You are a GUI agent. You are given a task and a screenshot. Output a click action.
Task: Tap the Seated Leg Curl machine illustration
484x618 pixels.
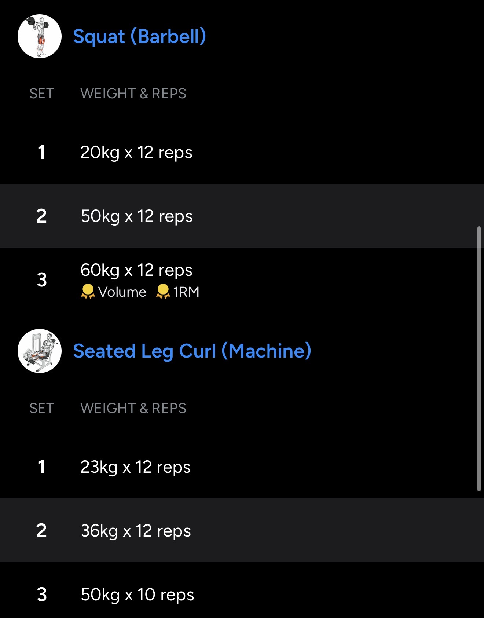40,351
